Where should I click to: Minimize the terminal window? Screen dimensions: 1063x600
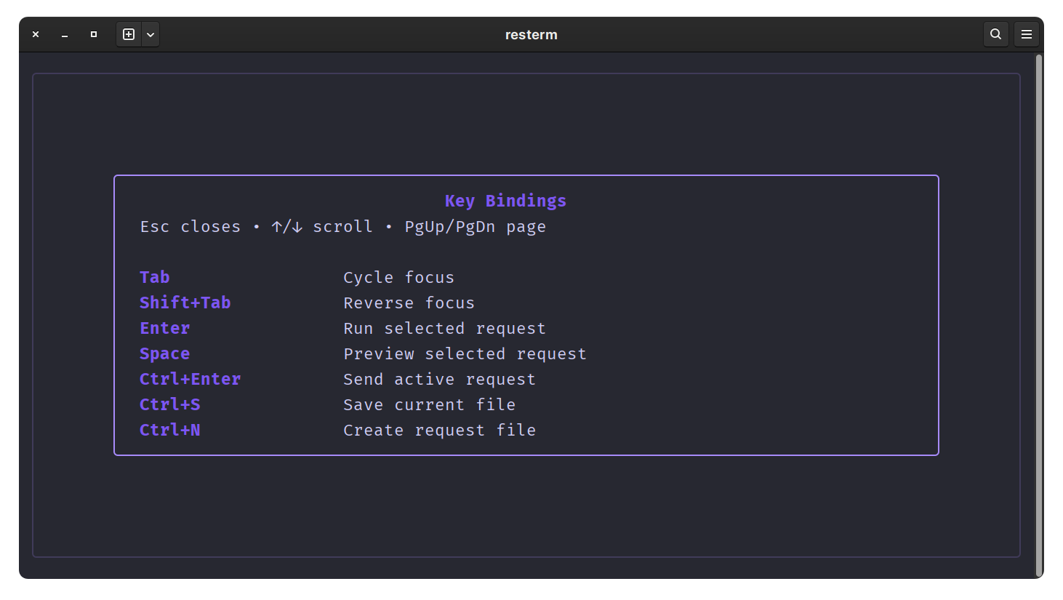(x=65, y=34)
